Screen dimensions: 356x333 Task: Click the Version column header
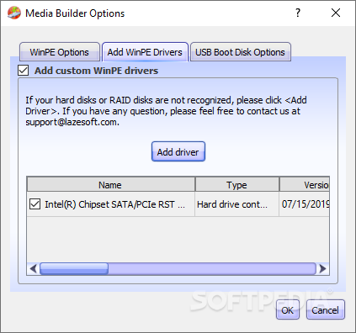[305, 185]
